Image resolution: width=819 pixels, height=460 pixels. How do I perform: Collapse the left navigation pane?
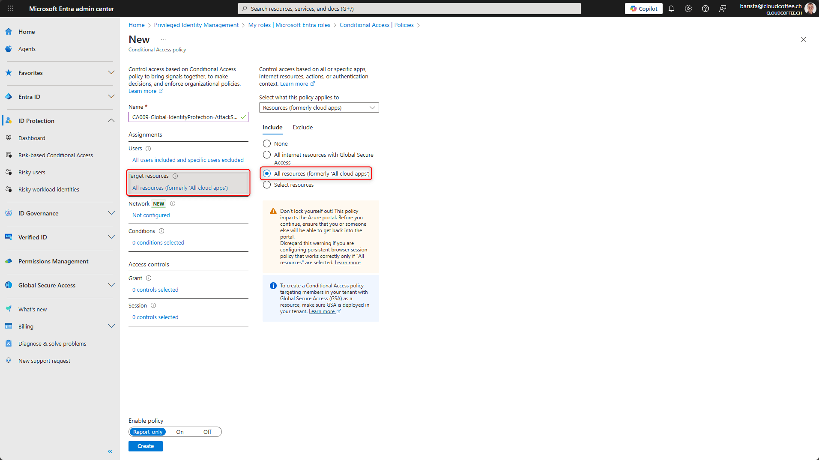110,451
